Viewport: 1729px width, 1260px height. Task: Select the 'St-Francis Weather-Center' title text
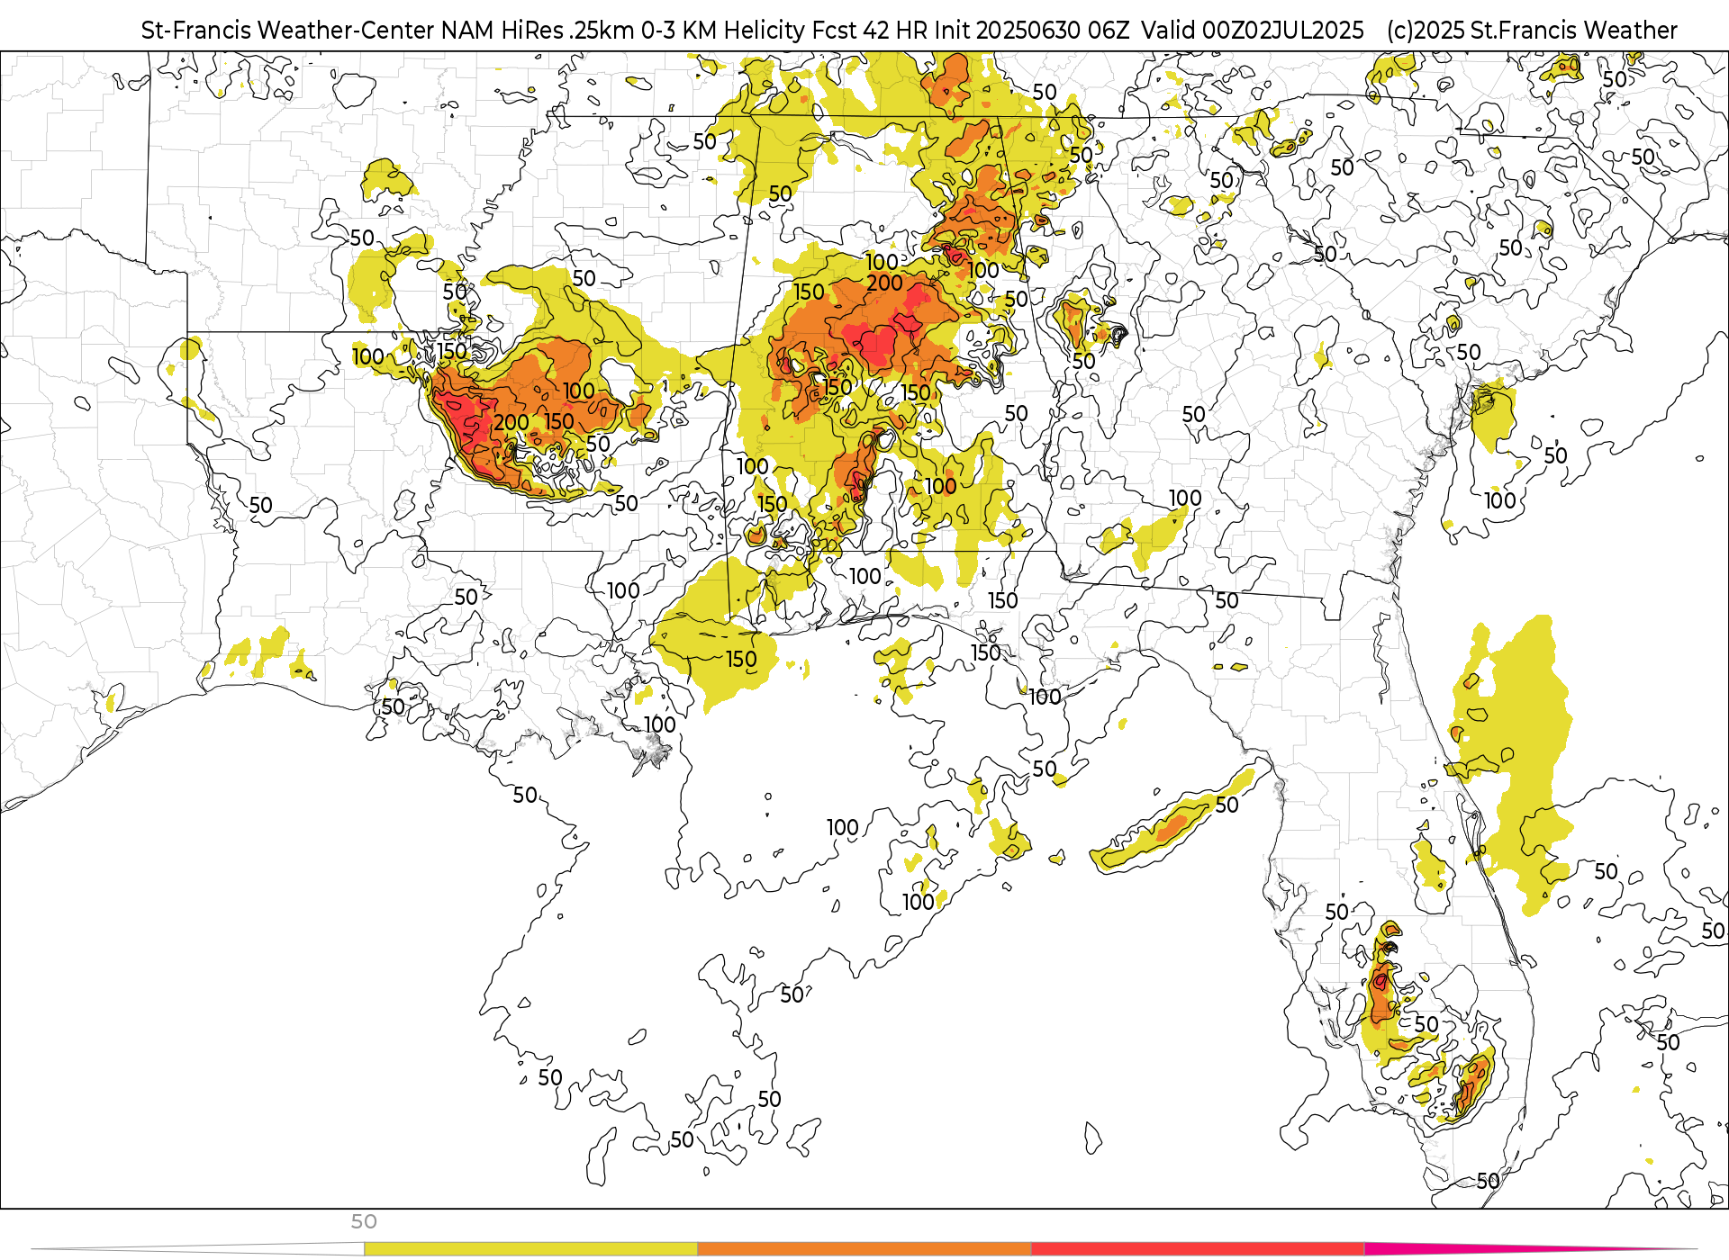pos(288,31)
